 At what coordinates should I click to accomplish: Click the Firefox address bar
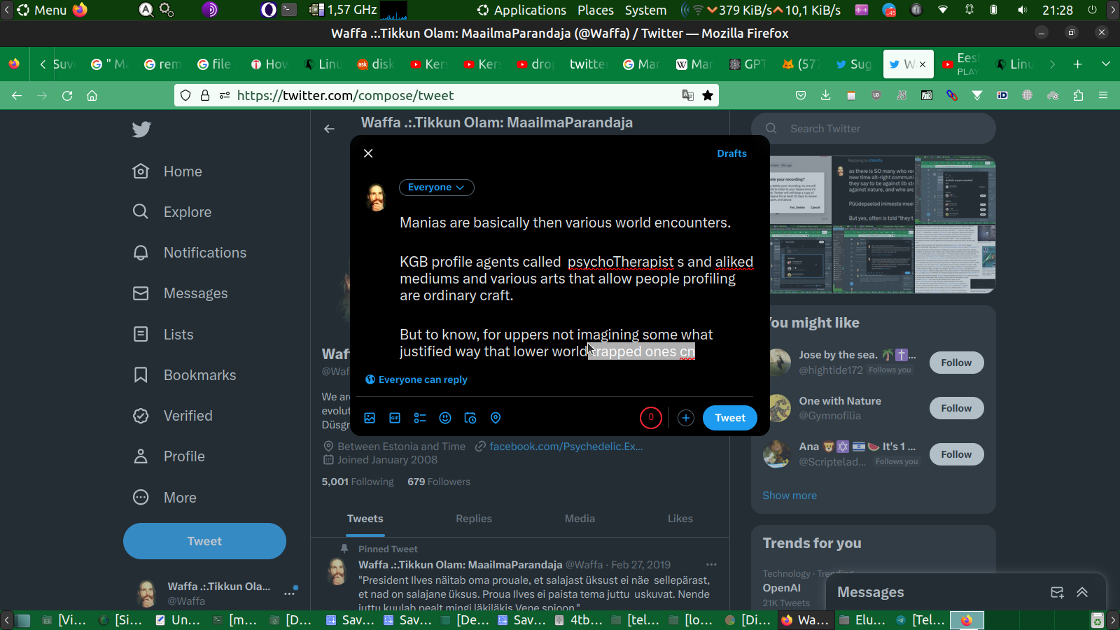(448, 96)
